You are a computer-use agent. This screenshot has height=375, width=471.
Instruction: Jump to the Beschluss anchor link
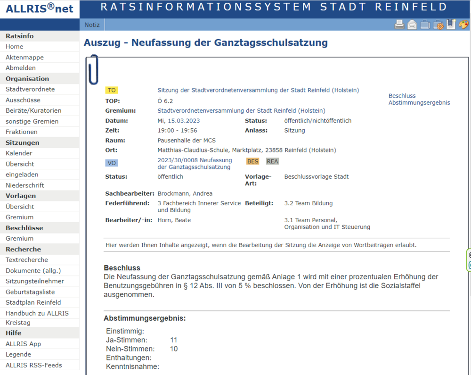tap(402, 96)
